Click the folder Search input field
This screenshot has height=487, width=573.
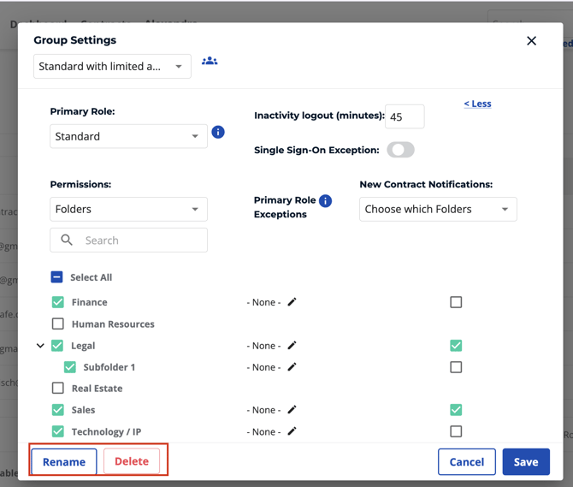tap(137, 241)
